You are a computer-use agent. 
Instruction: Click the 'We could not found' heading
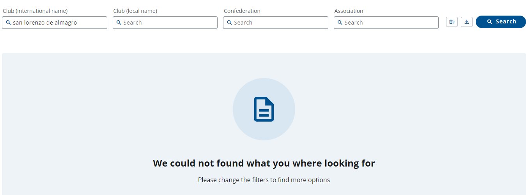point(264,163)
